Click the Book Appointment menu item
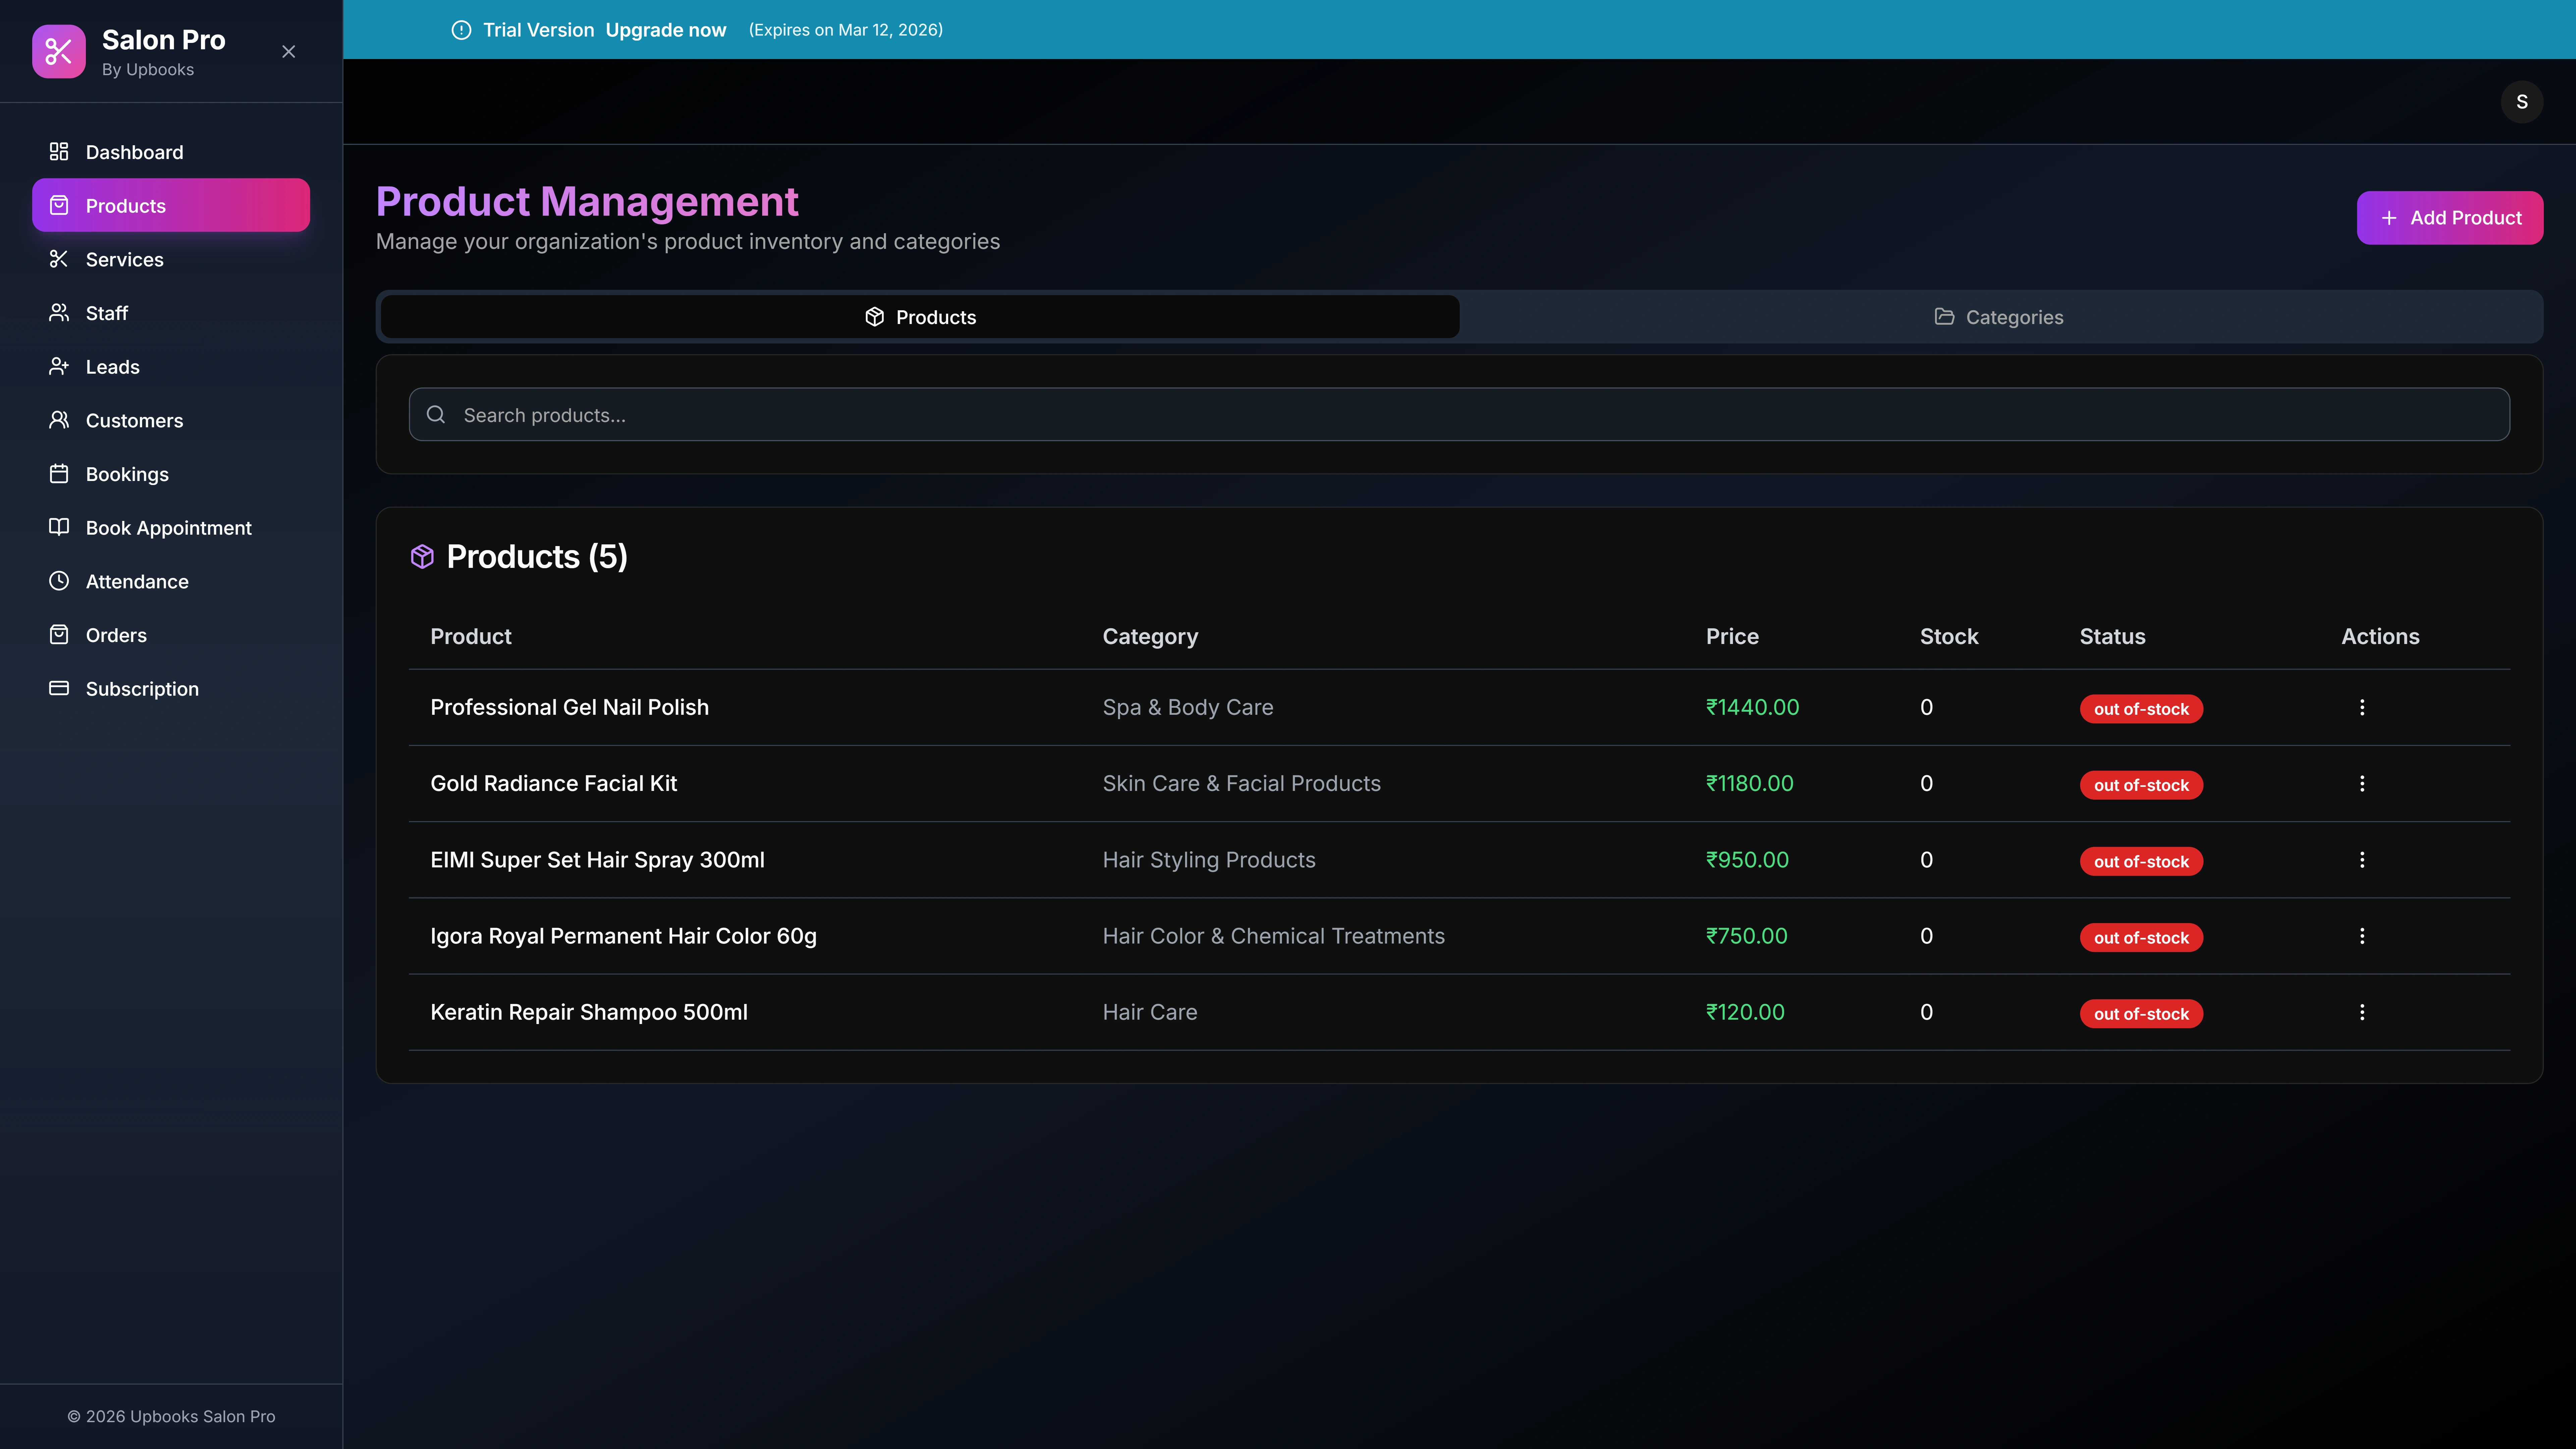This screenshot has width=2576, height=1449. (168, 528)
